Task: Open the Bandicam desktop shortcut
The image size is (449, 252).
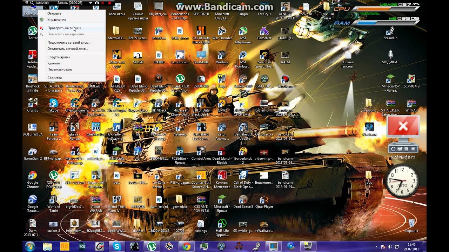Action: click(285, 81)
